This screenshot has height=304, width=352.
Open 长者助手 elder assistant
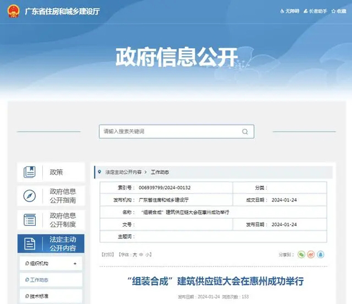point(315,11)
